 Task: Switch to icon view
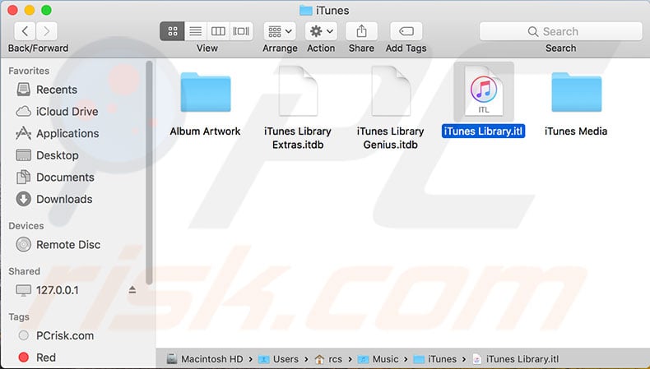pos(173,31)
